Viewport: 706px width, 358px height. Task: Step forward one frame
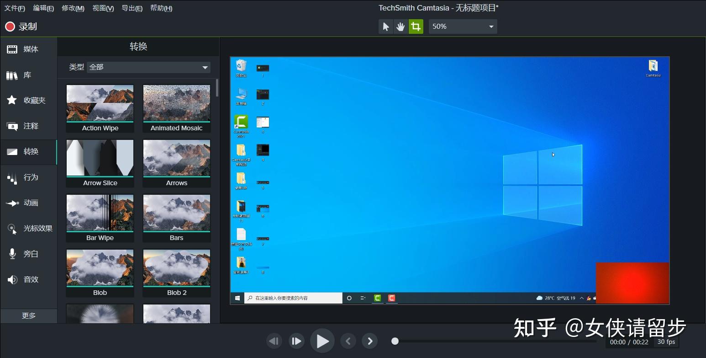(x=296, y=341)
